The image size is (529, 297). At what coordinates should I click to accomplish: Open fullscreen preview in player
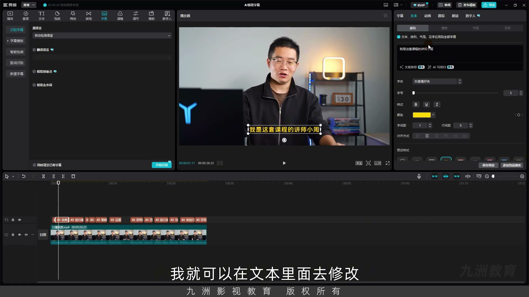pos(388,163)
